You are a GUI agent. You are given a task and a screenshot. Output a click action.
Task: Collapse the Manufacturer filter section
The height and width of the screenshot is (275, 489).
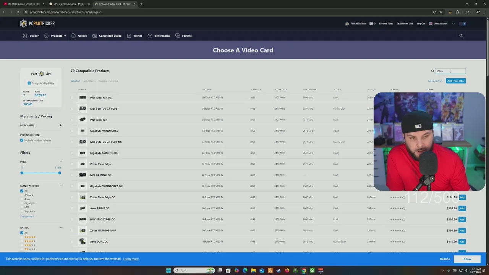click(x=60, y=186)
